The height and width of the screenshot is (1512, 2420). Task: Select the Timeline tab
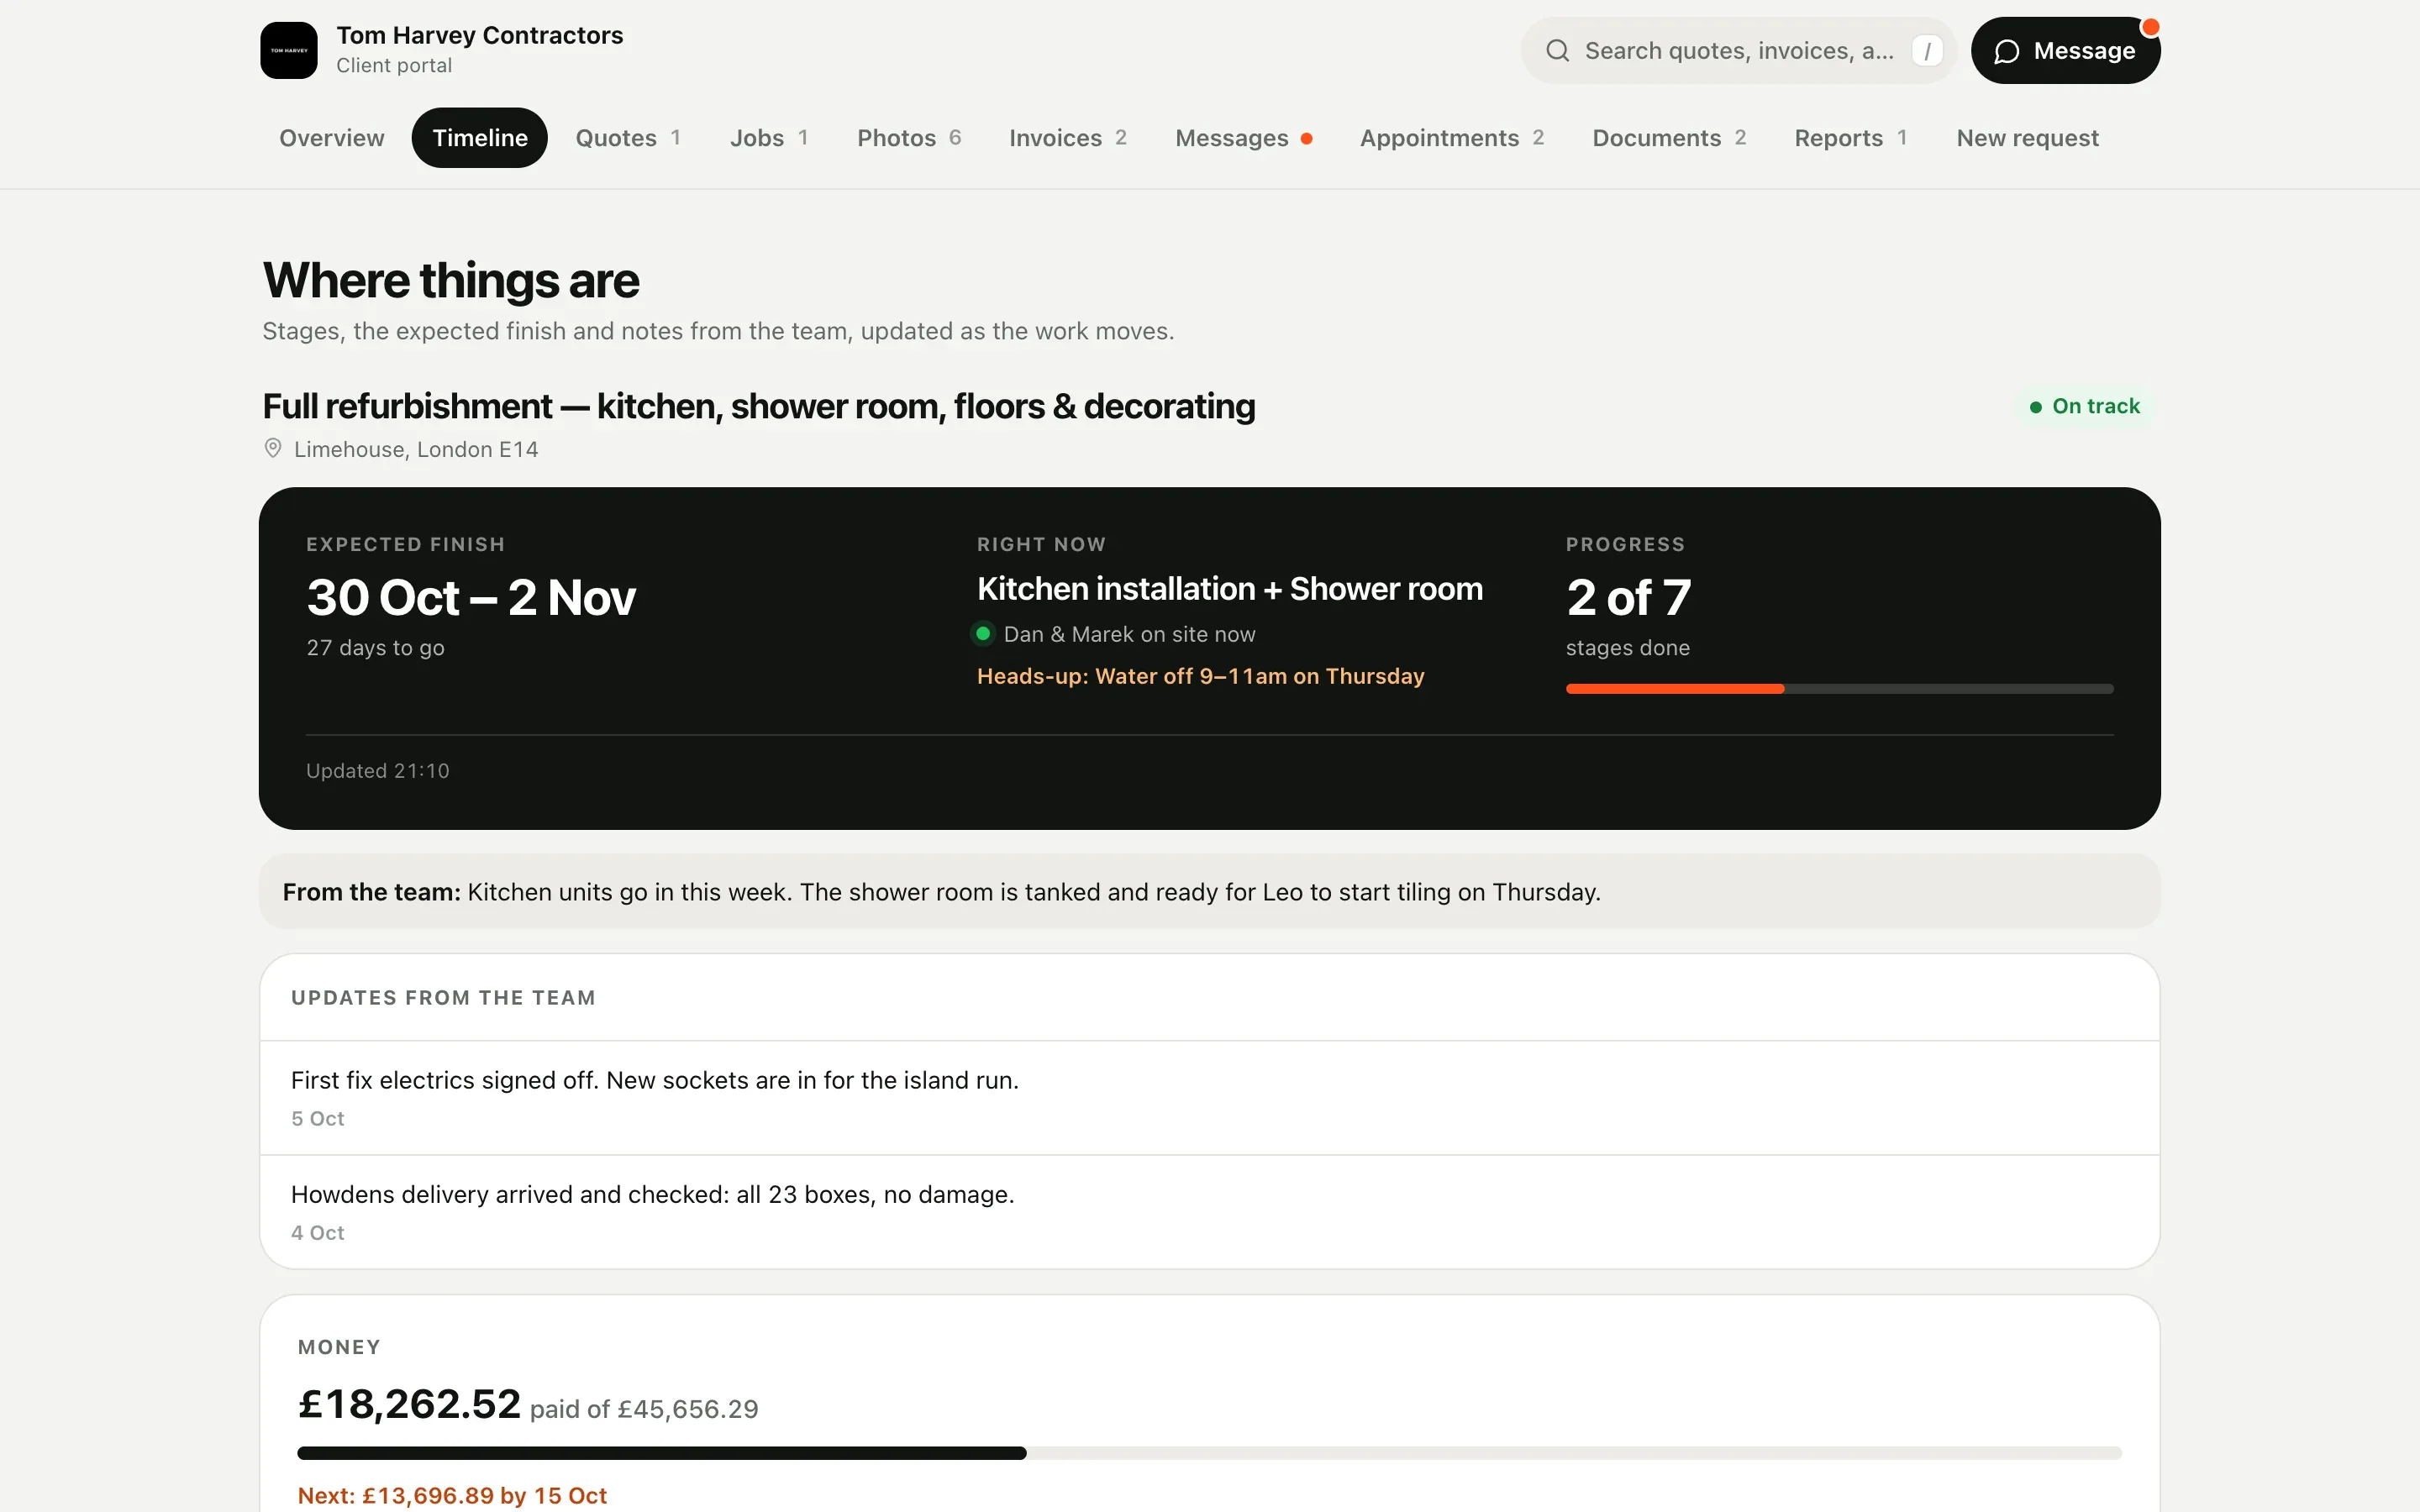pyautogui.click(x=480, y=138)
